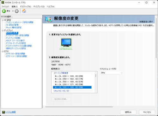Screen dimensions: 158x116
Task: Select プレビューによるイメージ設定の調整 in tree
Action: click(20, 22)
